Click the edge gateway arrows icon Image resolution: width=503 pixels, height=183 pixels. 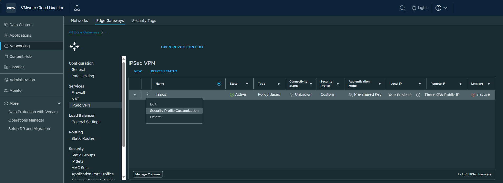(x=74, y=46)
